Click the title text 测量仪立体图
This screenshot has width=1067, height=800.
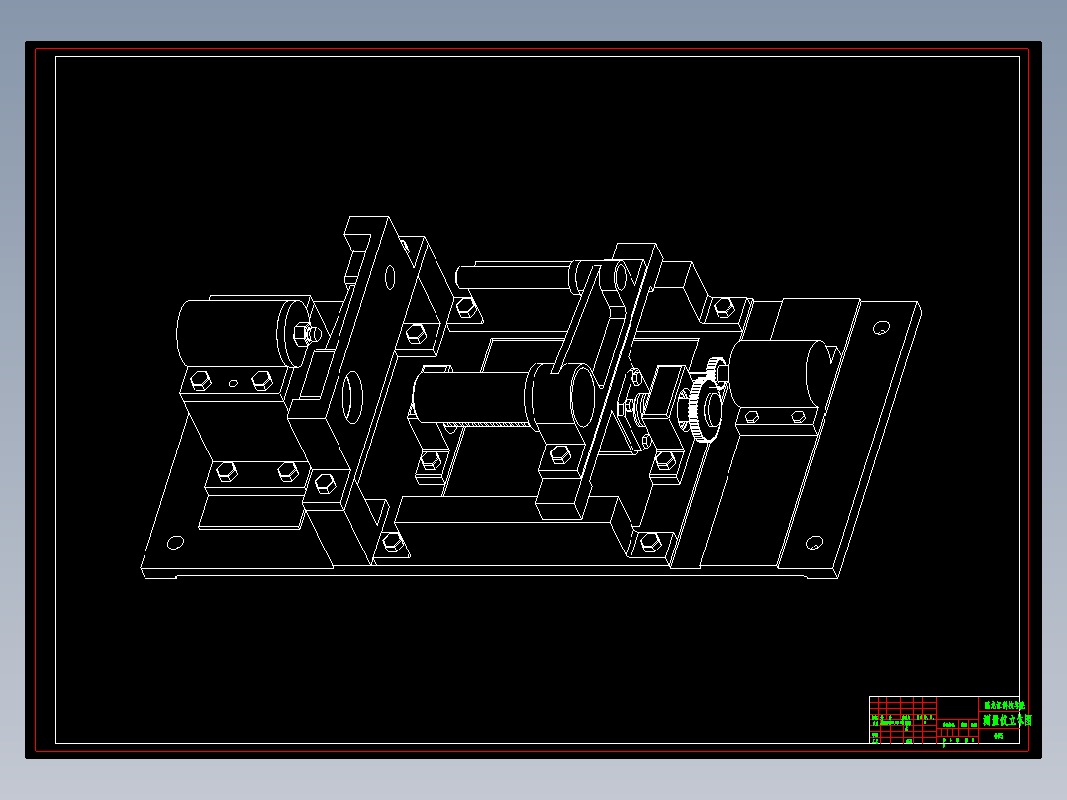[1008, 720]
